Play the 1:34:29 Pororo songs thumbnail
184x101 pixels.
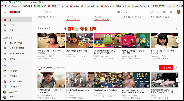(108, 41)
